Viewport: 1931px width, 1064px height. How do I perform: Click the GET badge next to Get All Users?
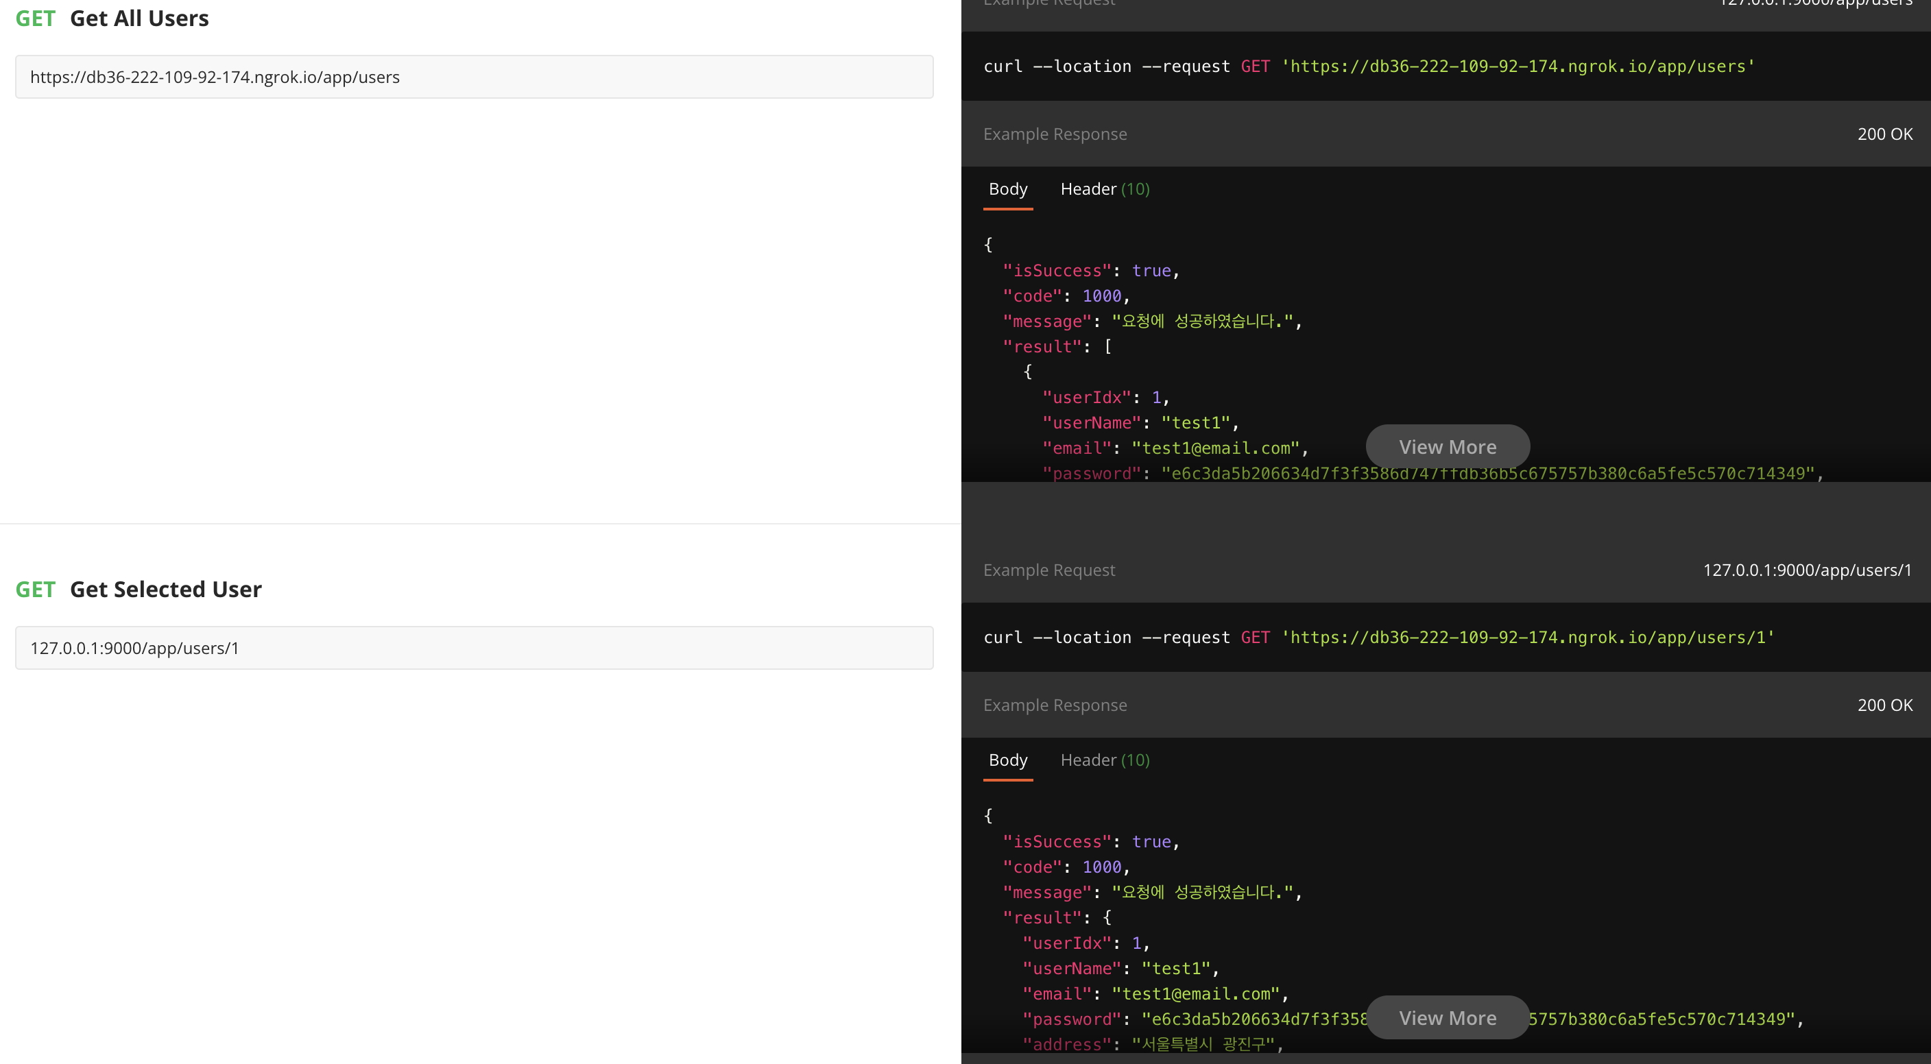tap(35, 18)
